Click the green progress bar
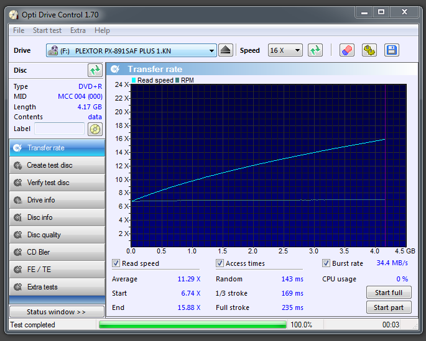This screenshot has height=341, width=426. (x=193, y=325)
